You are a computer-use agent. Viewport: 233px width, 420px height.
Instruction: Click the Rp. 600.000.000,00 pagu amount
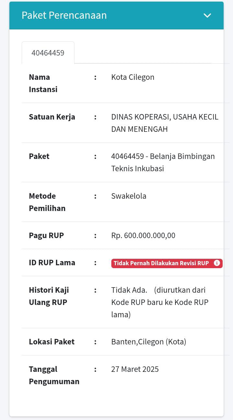click(143, 236)
